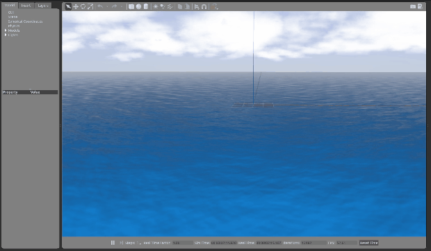The height and width of the screenshot is (251, 431).
Task: Open the undo history dropdown arrow
Action: pos(107,6)
